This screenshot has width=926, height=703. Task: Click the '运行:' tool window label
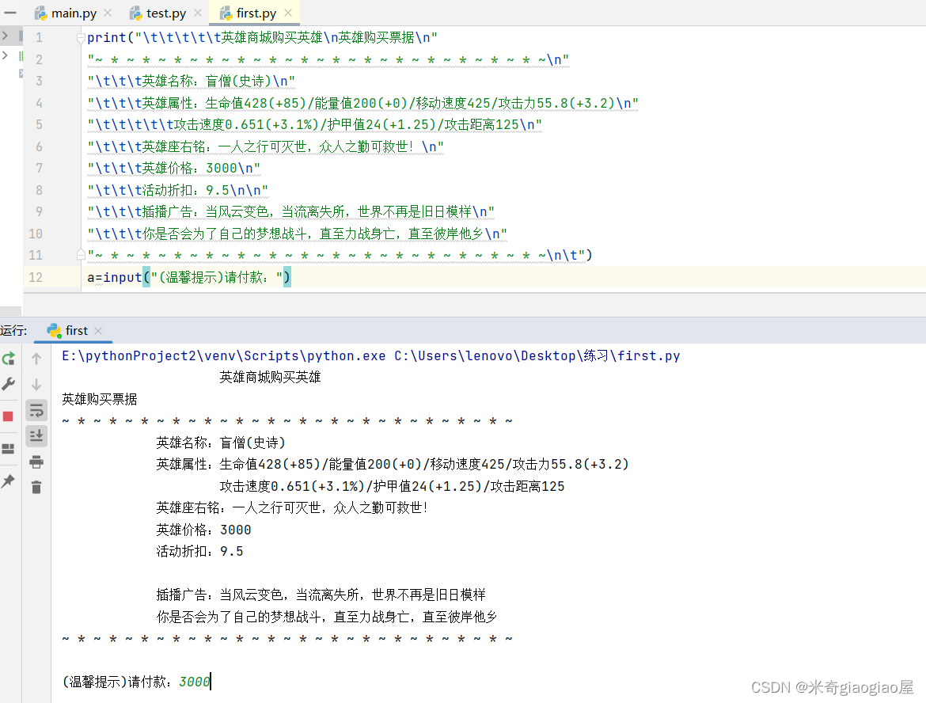point(13,330)
